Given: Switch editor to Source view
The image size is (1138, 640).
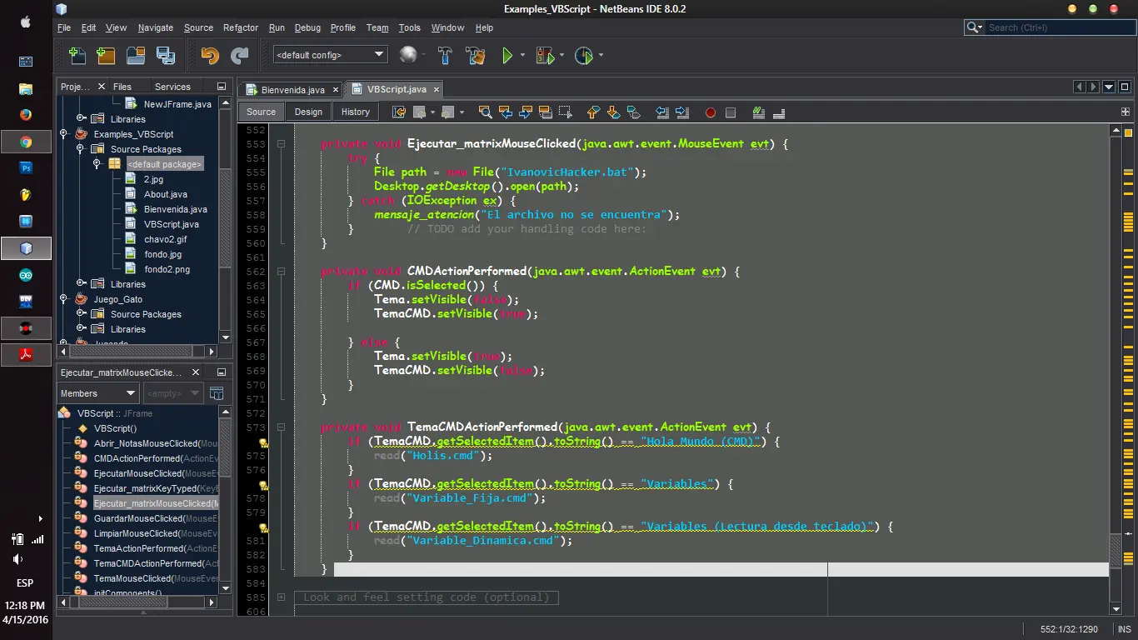Looking at the screenshot, I should click(261, 112).
